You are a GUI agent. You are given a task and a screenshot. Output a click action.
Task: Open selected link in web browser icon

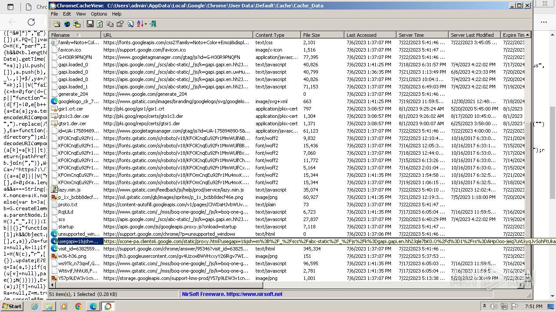67,24
